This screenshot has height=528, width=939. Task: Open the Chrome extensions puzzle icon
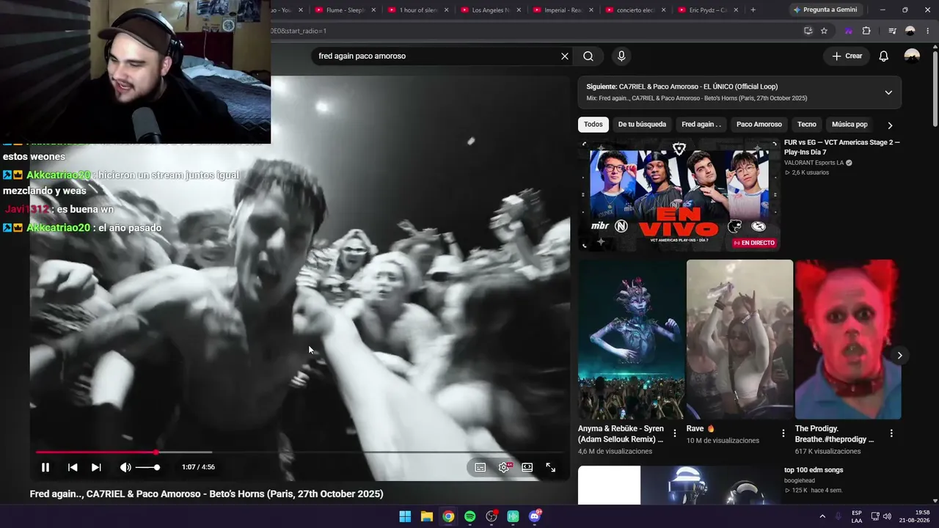[x=866, y=31]
